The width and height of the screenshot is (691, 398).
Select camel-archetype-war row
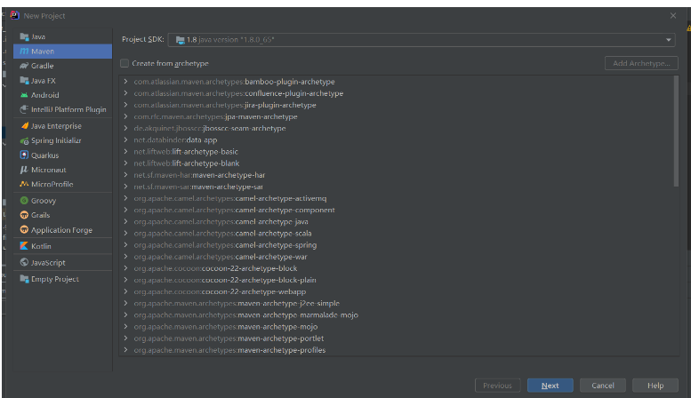point(396,257)
